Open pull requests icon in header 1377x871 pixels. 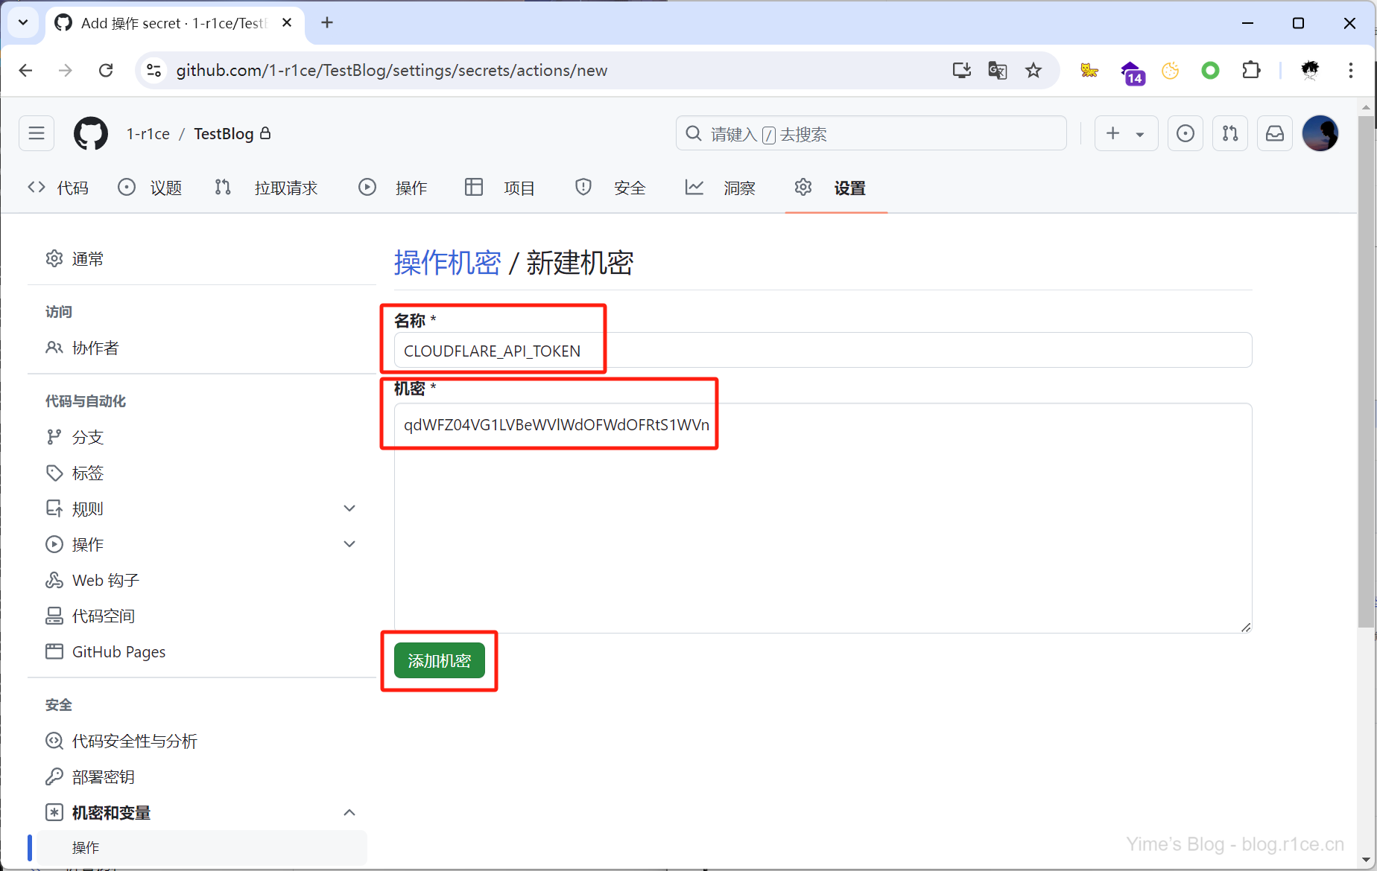tap(1230, 134)
